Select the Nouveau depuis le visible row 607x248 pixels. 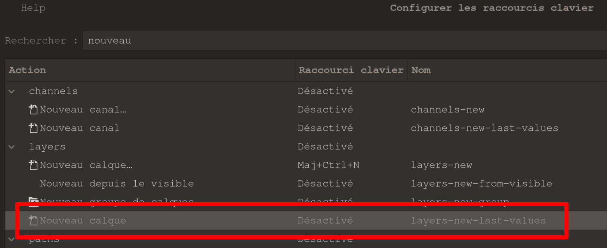(117, 184)
